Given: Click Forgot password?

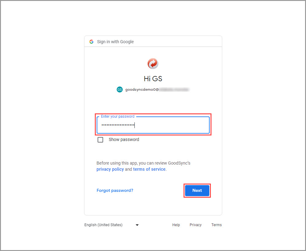Looking at the screenshot, I should pos(115,190).
